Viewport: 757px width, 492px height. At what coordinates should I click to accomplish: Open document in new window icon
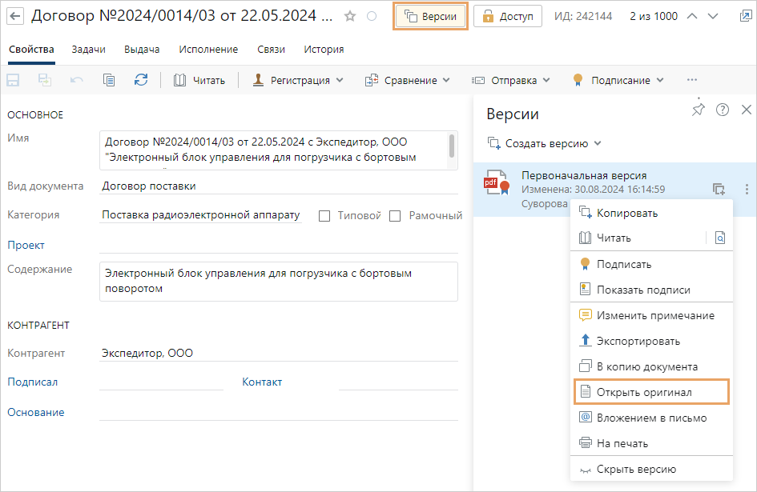pos(745,16)
